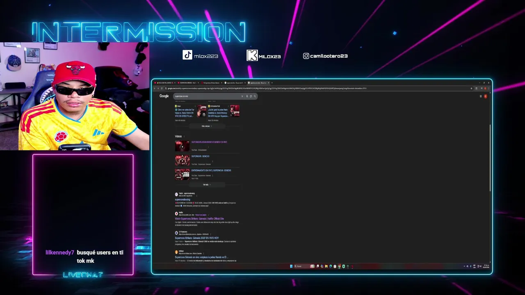Click Depor news card thumbnail image
Viewport: 525px width, 295px height.
201,111
